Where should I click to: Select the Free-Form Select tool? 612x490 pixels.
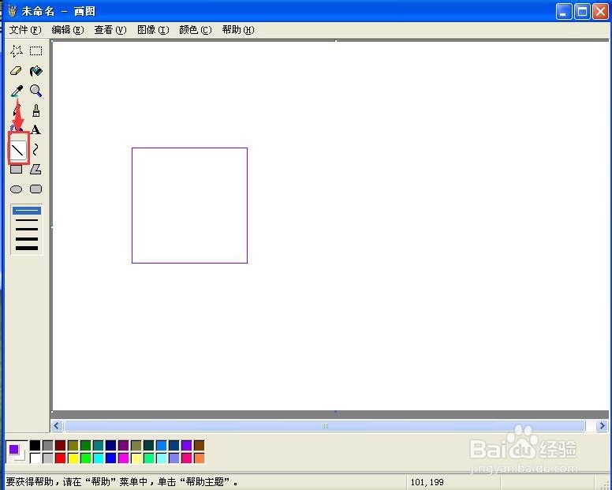pos(16,50)
